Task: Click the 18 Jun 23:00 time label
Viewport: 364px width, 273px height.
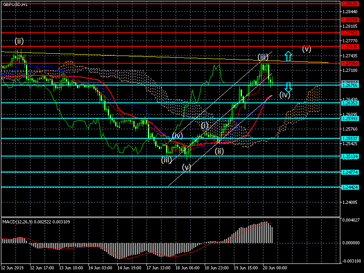Action: pos(217,268)
